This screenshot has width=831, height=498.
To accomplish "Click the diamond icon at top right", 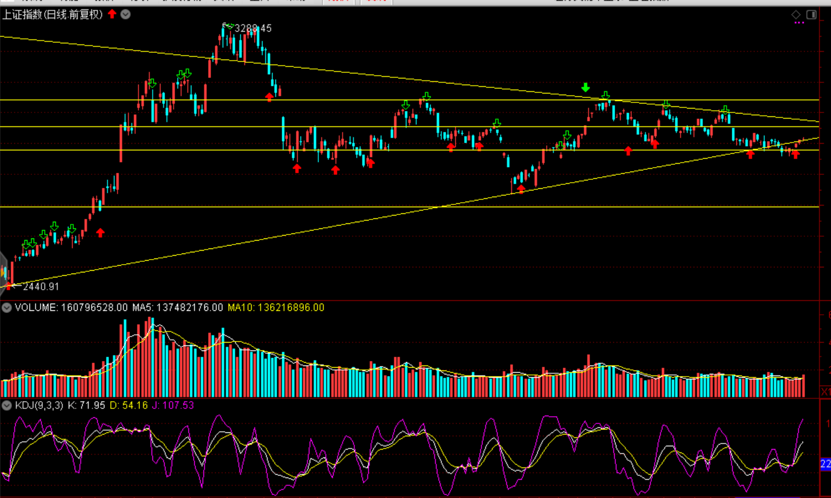I will click(796, 14).
